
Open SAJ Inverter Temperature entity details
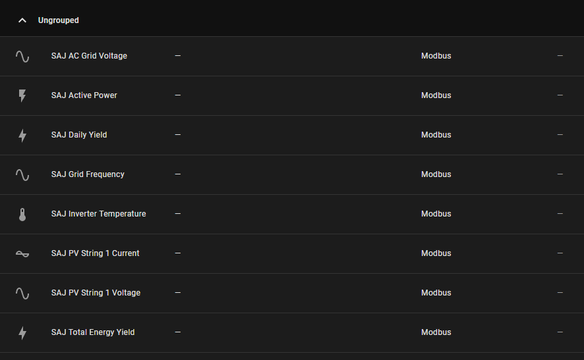click(99, 213)
